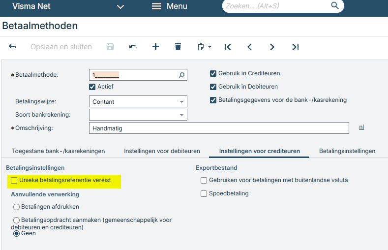The height and width of the screenshot is (250, 388).
Task: Toggle the Actief checkbox
Action: [92, 87]
